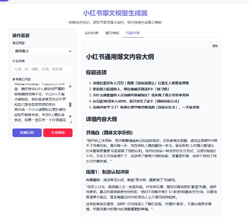This screenshot has height=217, width=249.
Task: Click the 操作面板 panel heading
Action: (x=21, y=36)
